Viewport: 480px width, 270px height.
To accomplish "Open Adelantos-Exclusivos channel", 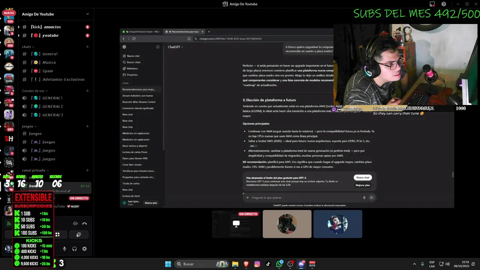I will tap(55, 79).
